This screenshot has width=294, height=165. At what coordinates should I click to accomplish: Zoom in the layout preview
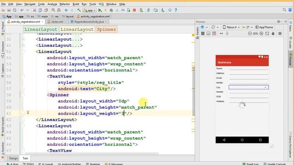(261, 33)
